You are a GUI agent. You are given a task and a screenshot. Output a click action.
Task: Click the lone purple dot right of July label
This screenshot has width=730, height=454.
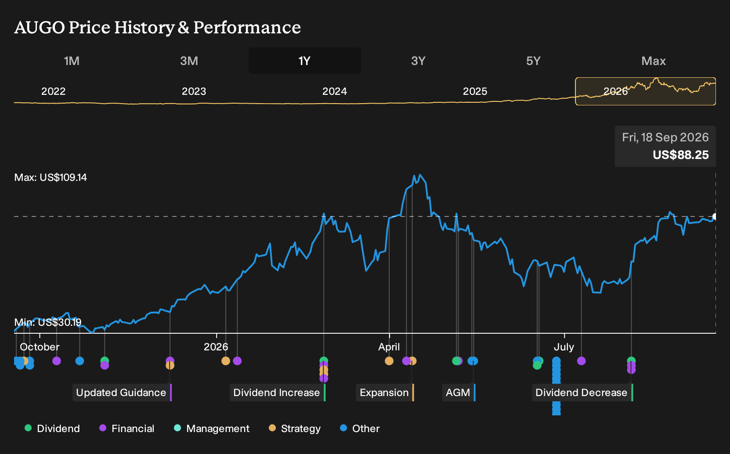[x=582, y=361]
